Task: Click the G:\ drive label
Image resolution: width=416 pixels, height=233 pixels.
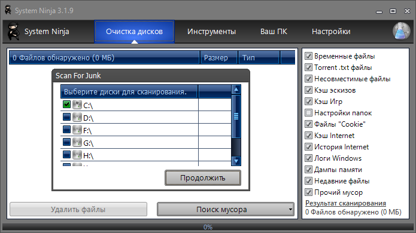Action: click(x=88, y=143)
